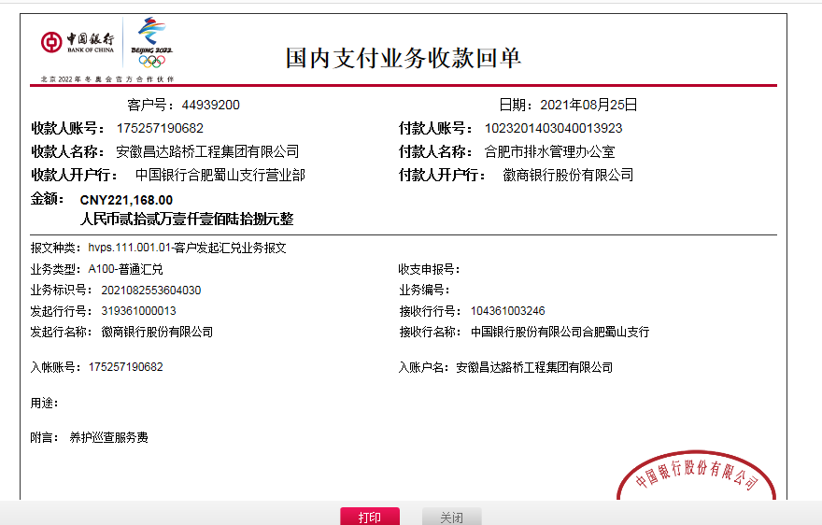The width and height of the screenshot is (822, 525).
Task: Click the Bank of China logo
Action: pyautogui.click(x=77, y=42)
